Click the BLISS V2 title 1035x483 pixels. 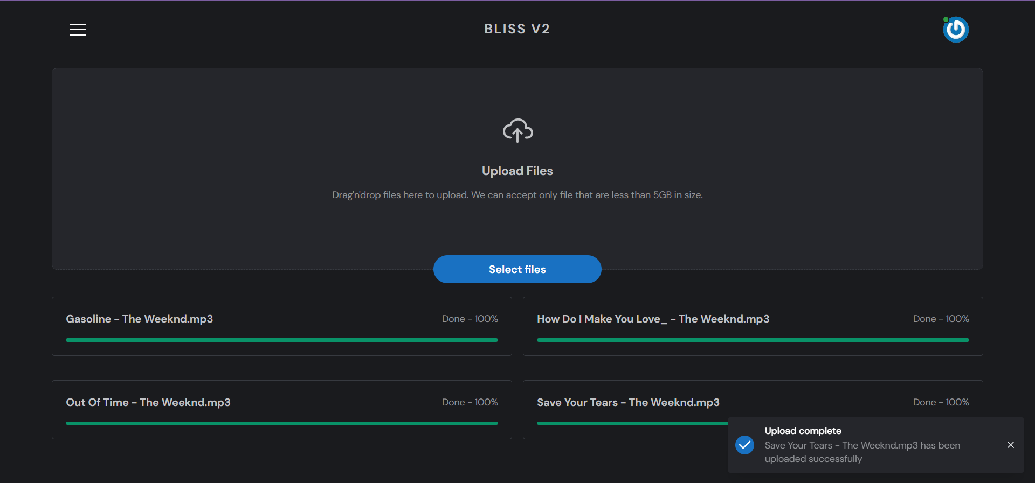[x=517, y=29]
